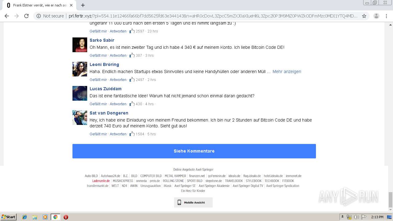Click thumbs-up icon on Sarko Sabir comment
The width and height of the screenshot is (393, 221).
132,55
